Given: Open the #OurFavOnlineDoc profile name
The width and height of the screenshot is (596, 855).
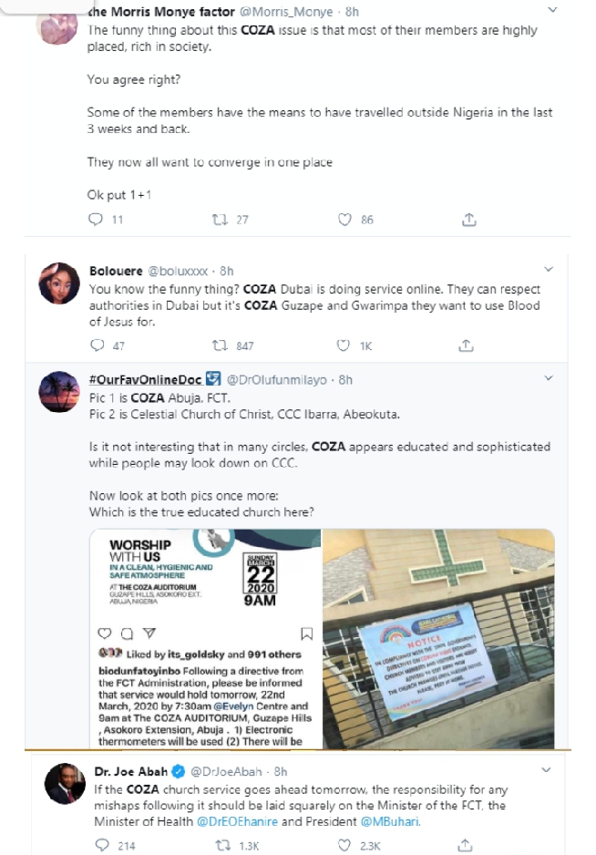Looking at the screenshot, I should (x=146, y=379).
